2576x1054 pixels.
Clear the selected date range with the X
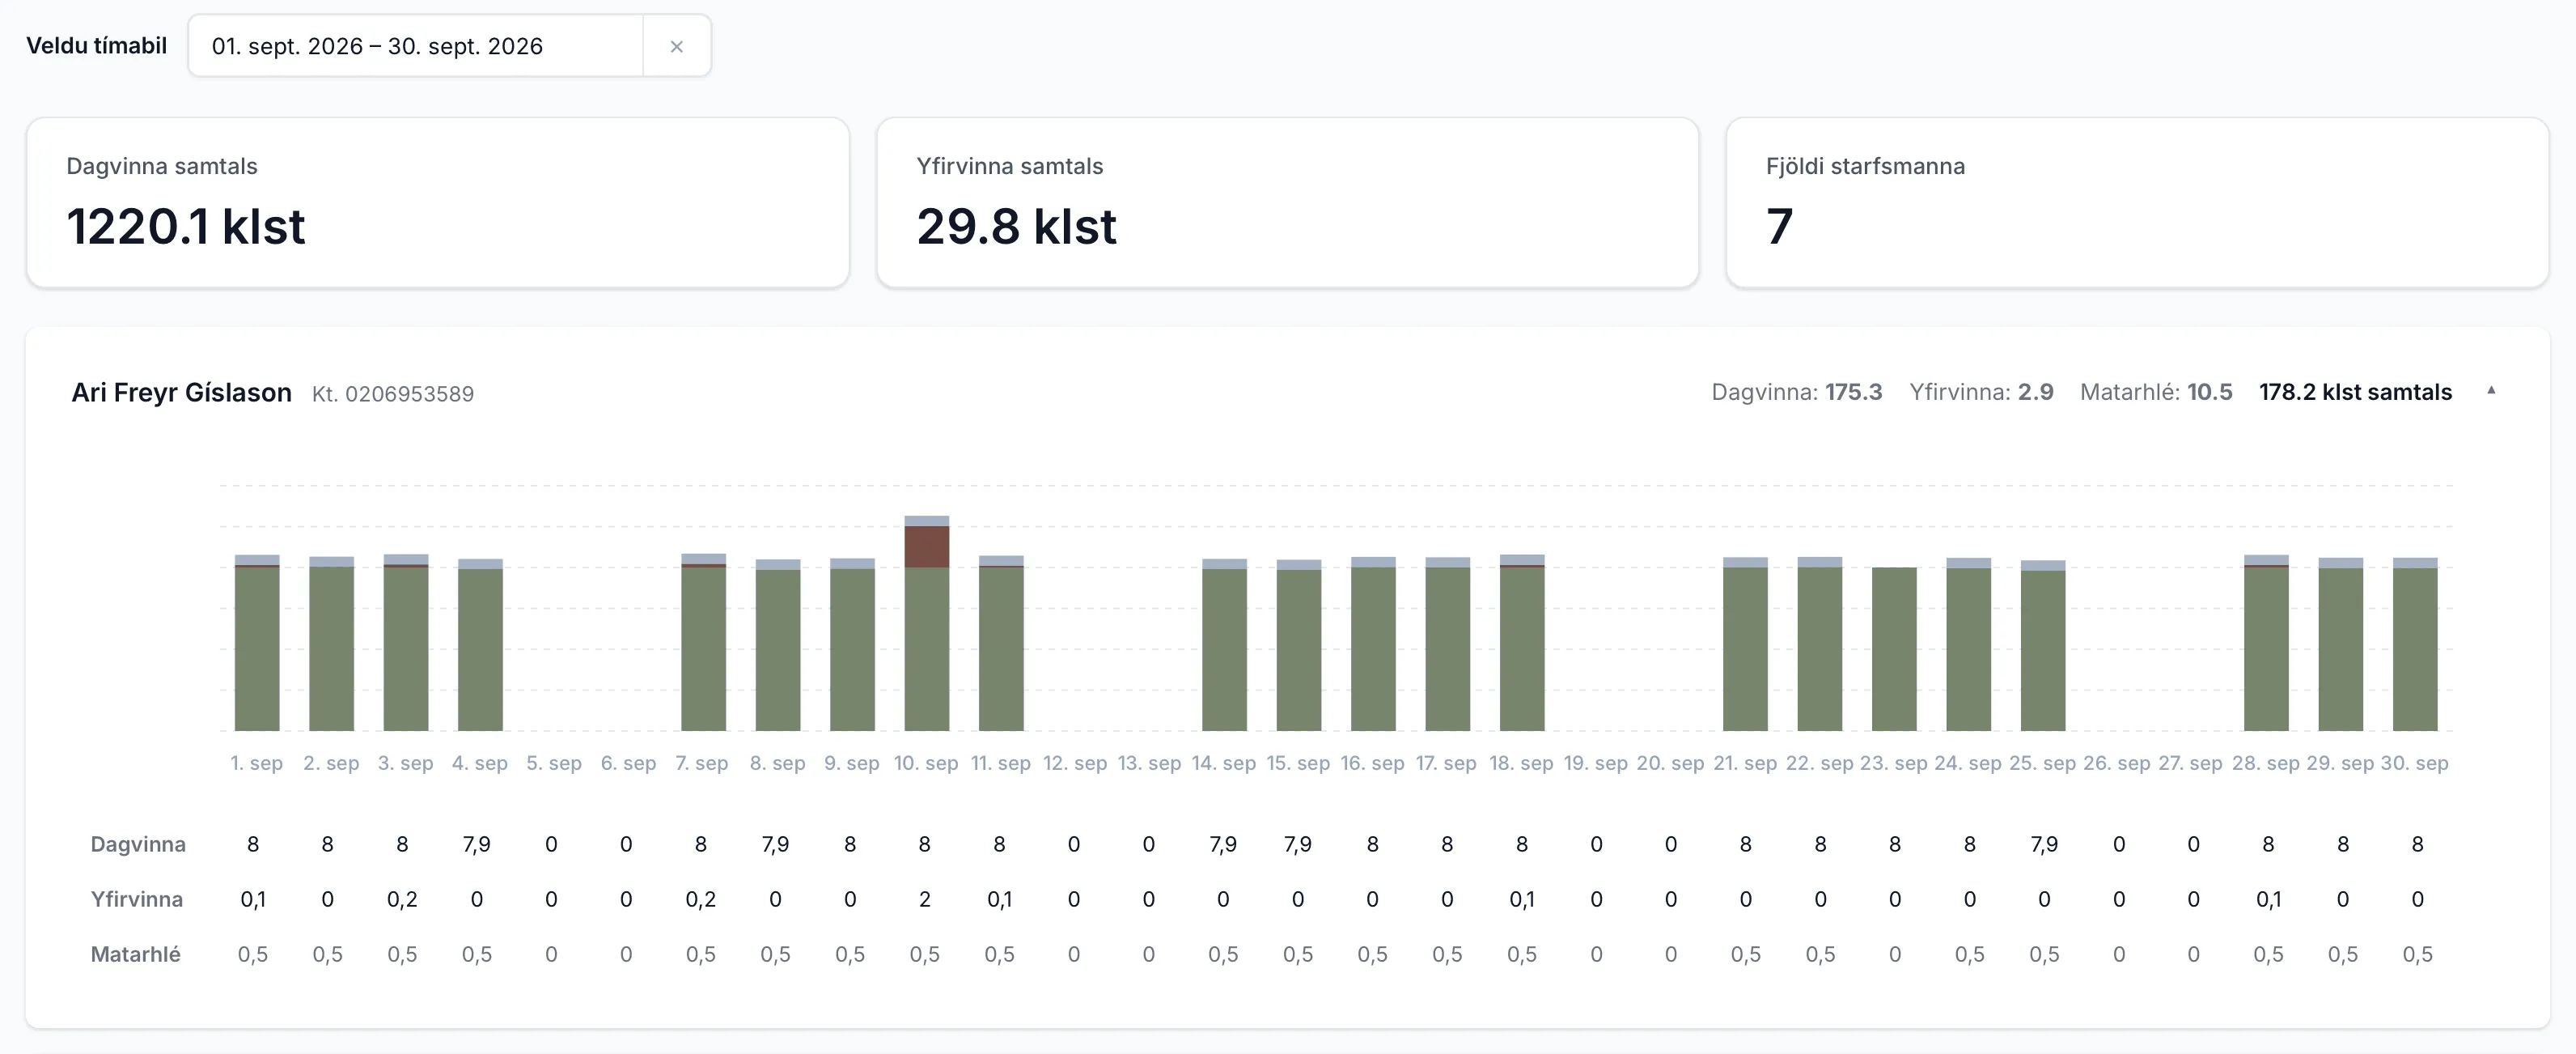click(x=676, y=46)
